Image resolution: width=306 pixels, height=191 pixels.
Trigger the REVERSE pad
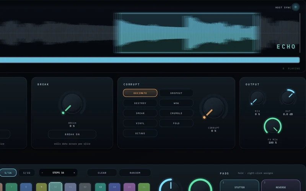tap(281, 185)
